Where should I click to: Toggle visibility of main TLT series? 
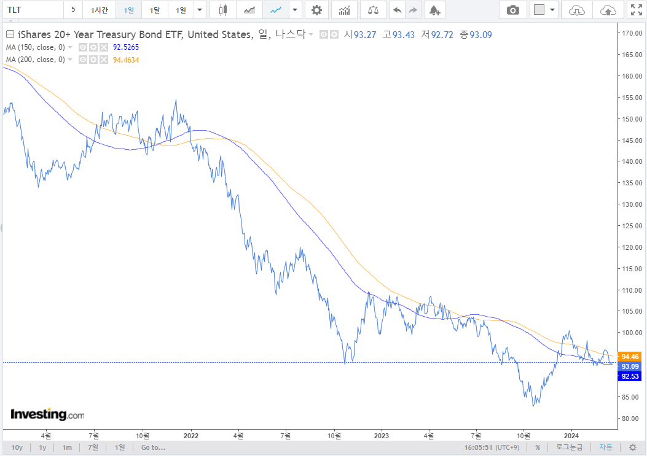tap(324, 34)
